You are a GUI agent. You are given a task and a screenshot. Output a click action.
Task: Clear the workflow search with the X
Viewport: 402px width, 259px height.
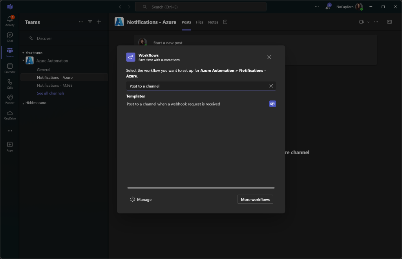(271, 86)
